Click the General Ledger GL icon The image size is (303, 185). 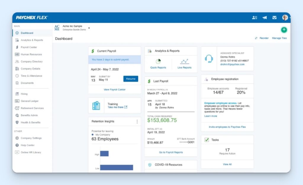[x=17, y=101]
